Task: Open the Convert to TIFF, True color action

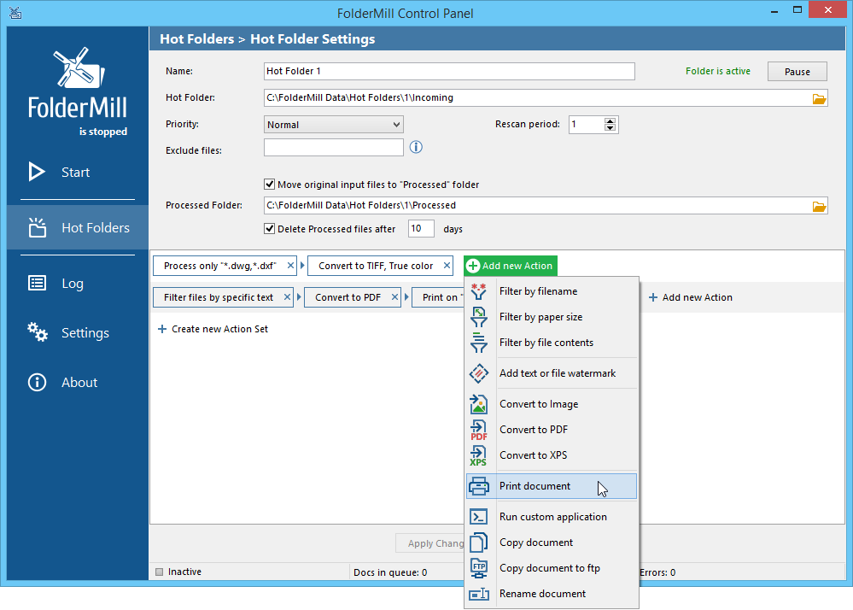Action: pos(376,266)
